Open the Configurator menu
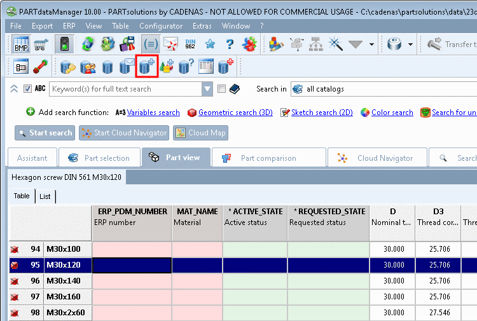 161,26
